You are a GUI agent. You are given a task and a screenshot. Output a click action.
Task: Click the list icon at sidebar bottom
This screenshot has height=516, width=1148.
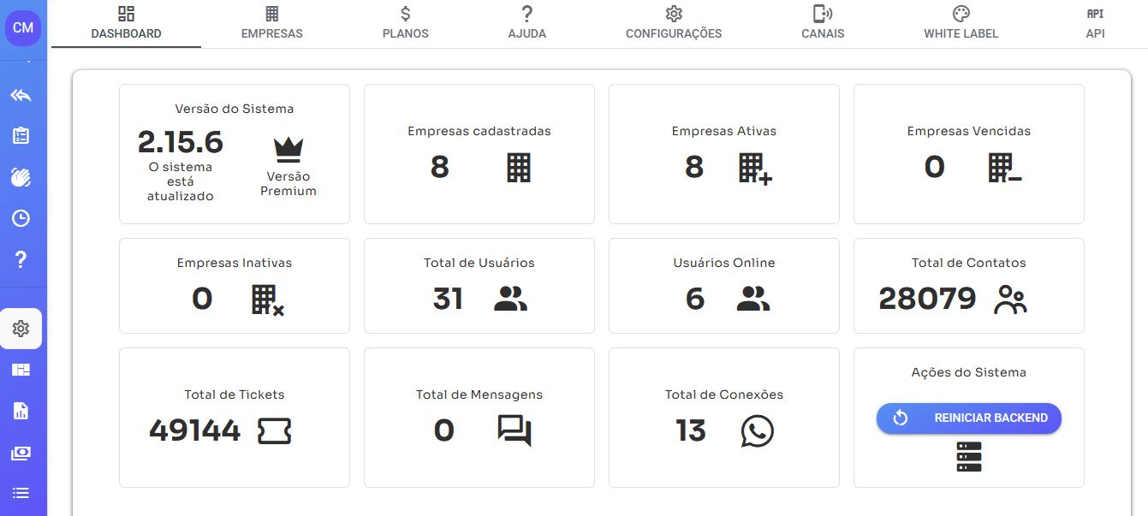21,492
